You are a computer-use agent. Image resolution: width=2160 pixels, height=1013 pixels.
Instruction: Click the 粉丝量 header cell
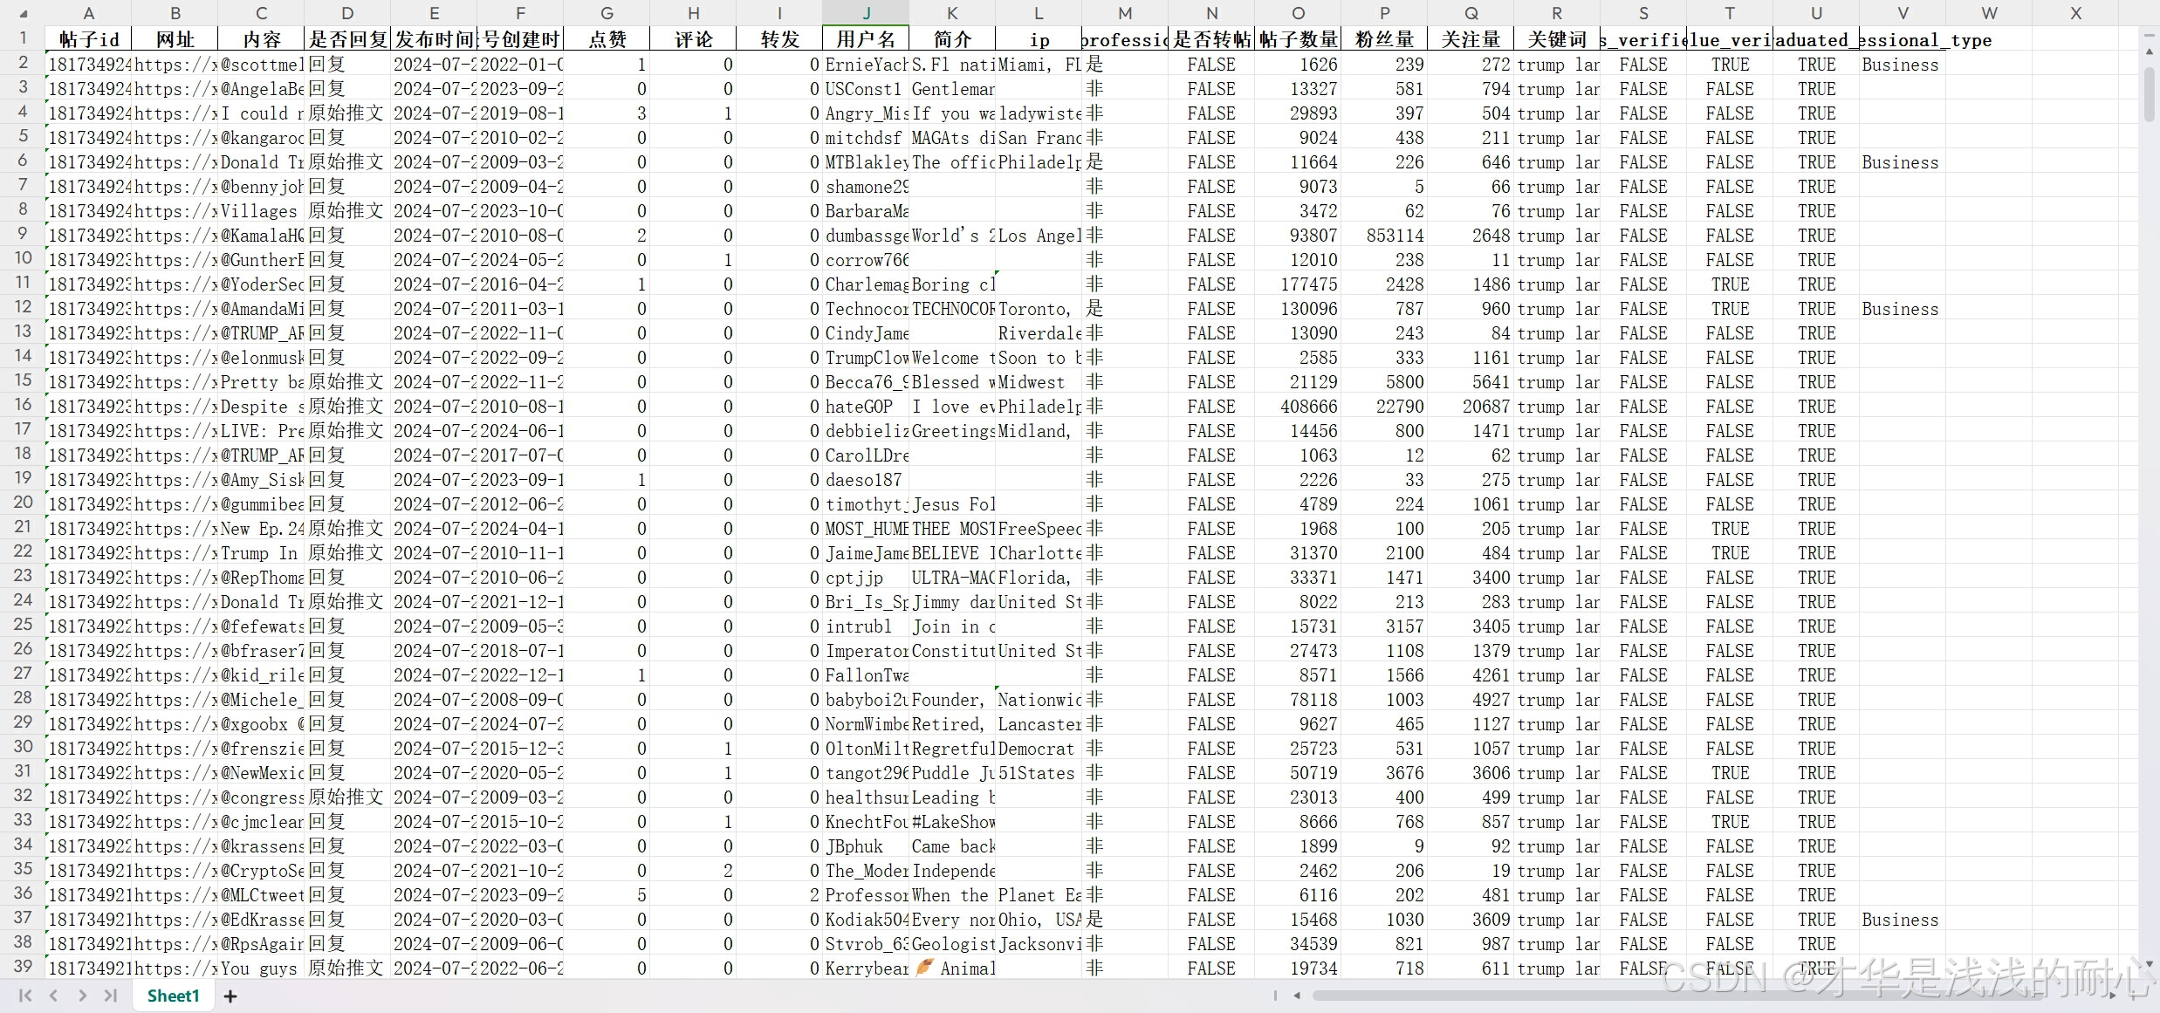tap(1384, 39)
